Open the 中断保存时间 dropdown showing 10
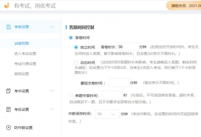 pyautogui.click(x=107, y=114)
